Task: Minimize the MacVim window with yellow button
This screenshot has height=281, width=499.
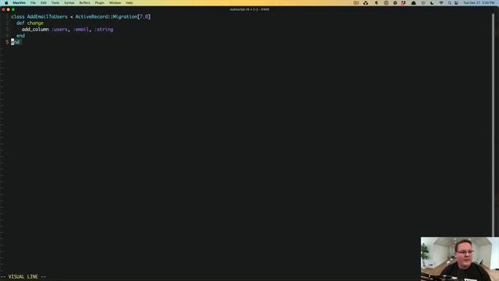Action: point(9,9)
